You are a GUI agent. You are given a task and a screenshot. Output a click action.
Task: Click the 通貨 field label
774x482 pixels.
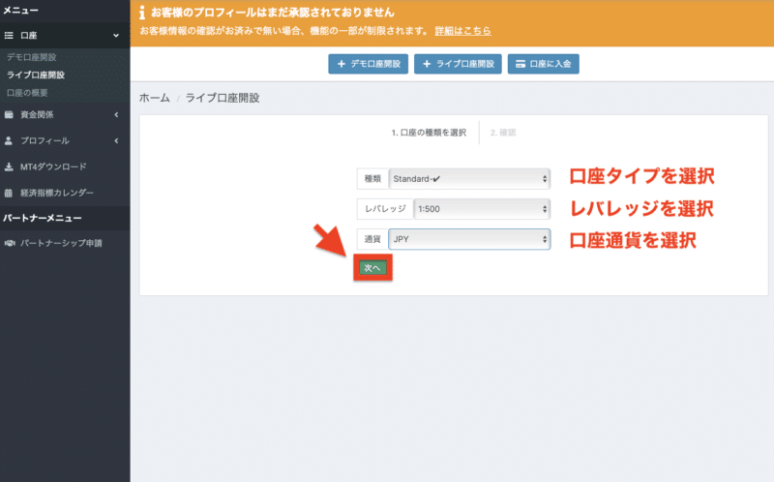coord(372,239)
